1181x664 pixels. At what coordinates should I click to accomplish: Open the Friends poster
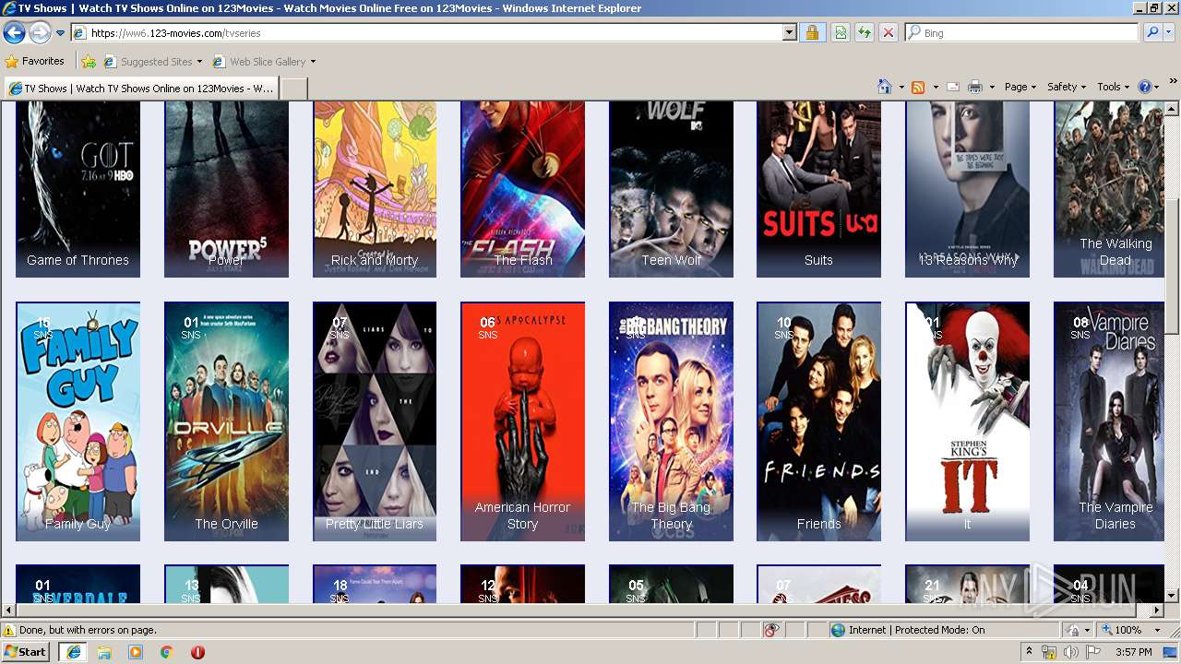(819, 421)
